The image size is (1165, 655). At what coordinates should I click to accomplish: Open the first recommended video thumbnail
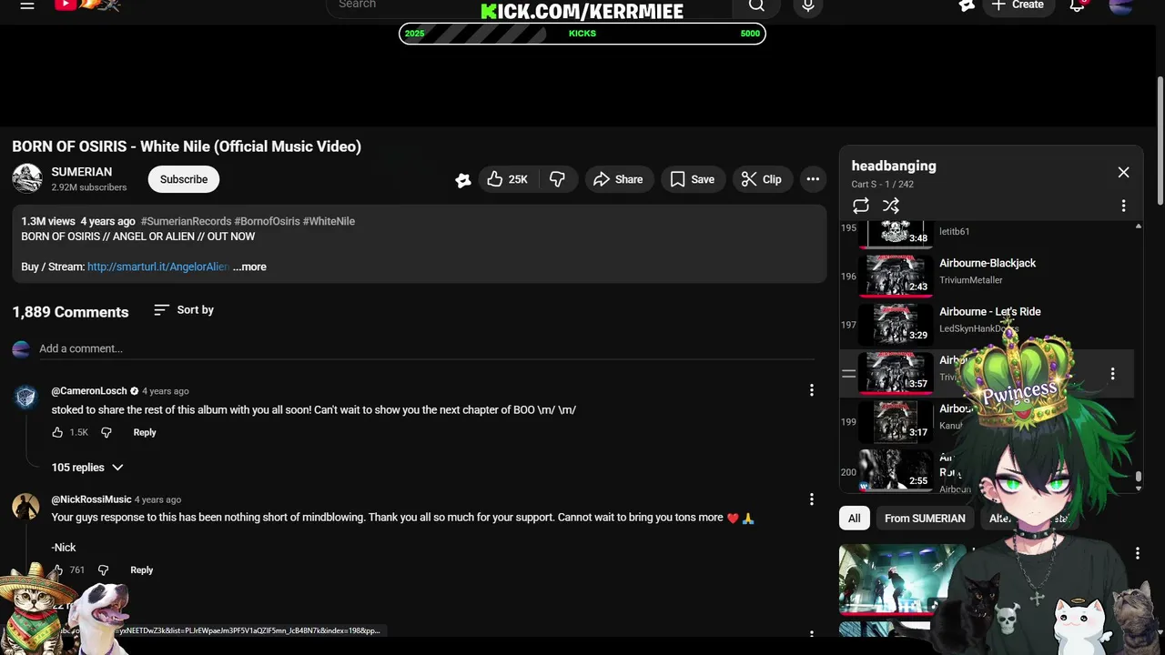click(902, 579)
